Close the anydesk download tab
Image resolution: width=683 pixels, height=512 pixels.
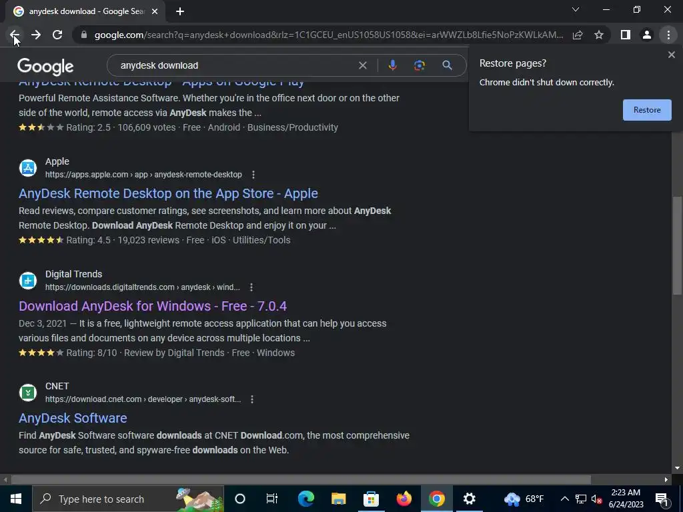pyautogui.click(x=155, y=11)
